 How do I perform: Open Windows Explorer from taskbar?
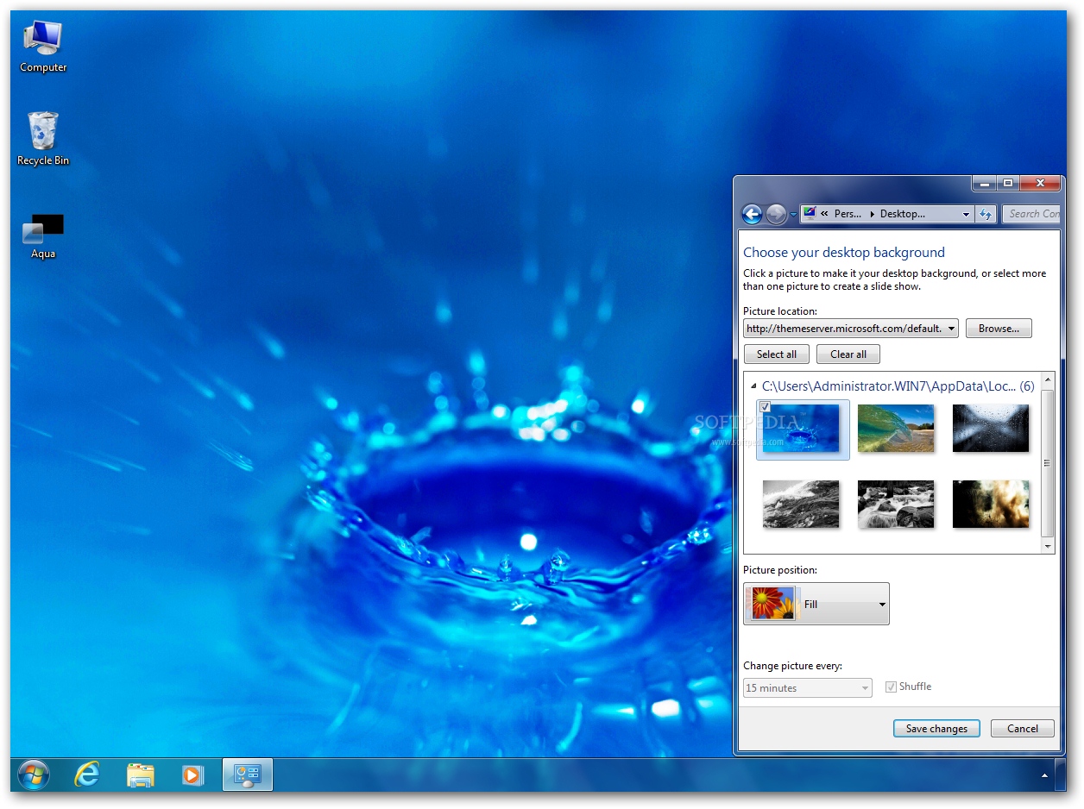pyautogui.click(x=140, y=775)
